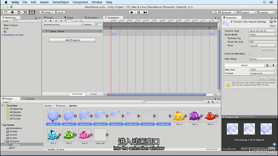Open the GameObject menu
This screenshot has height=156, width=278.
point(60,2)
